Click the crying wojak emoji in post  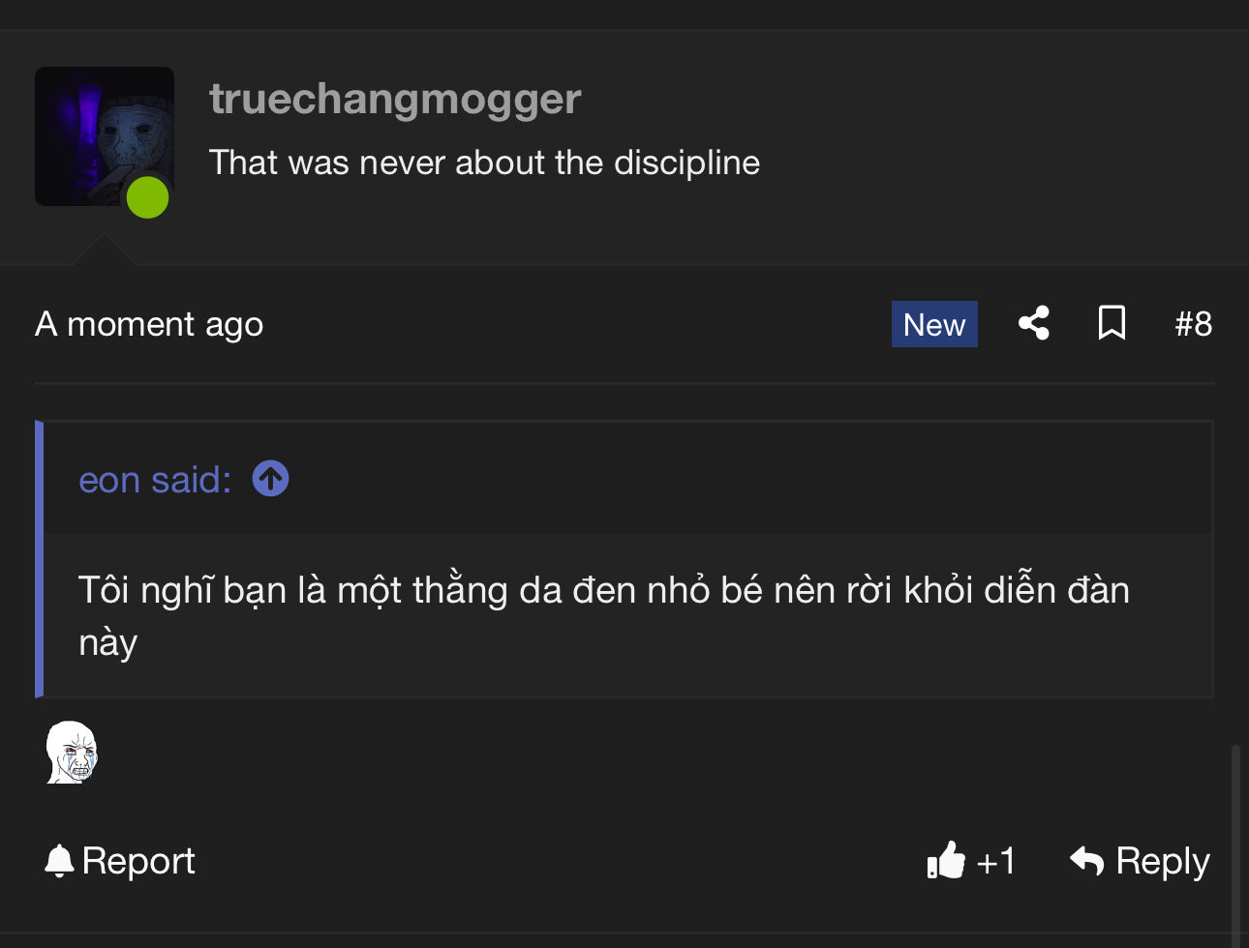tap(72, 752)
